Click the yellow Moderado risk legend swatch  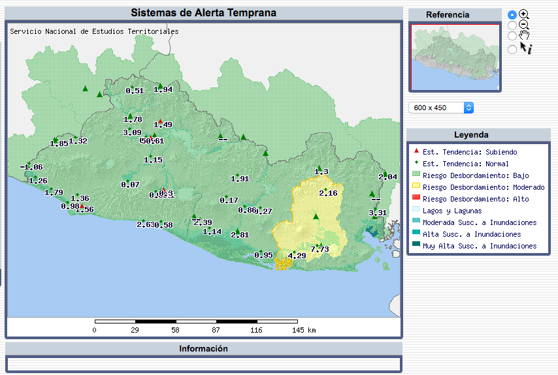click(x=416, y=187)
